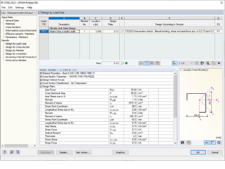Click the grayed member diagram icon left of selected eye icon
The width and height of the screenshot is (225, 169).
tap(141, 63)
